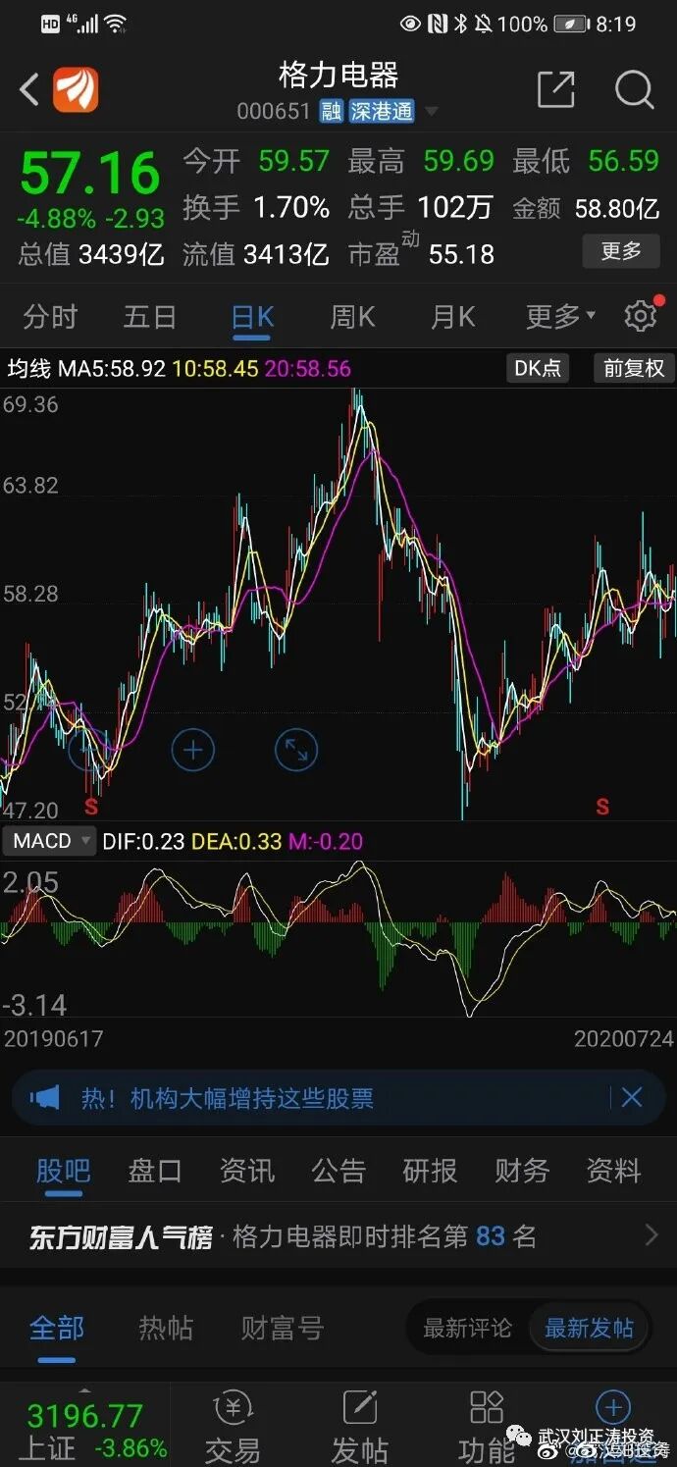Tap the first red S marker on chart
Image resolution: width=677 pixels, height=1467 pixels.
pos(91,807)
